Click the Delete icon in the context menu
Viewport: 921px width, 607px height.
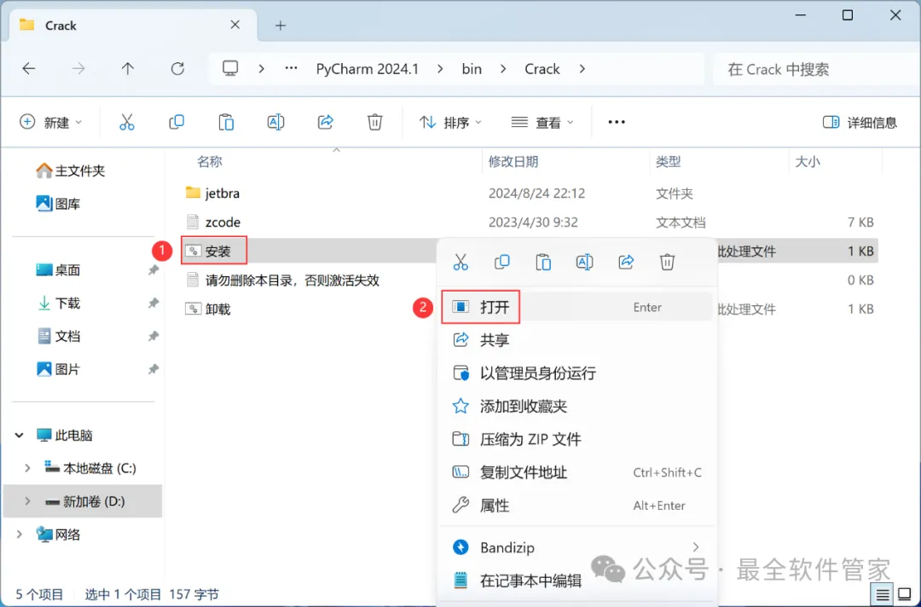pyautogui.click(x=667, y=262)
